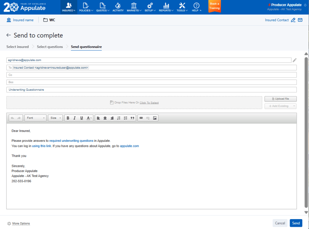Select the Send questionnaire tab
This screenshot has width=309, height=229.
click(86, 47)
